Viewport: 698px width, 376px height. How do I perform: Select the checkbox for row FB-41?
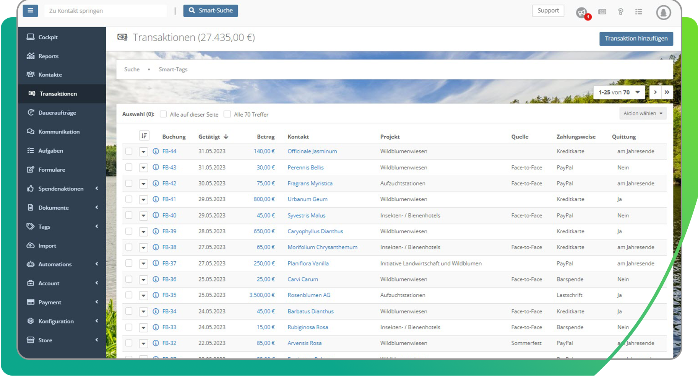point(129,199)
